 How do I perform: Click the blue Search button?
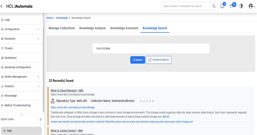click(x=137, y=60)
